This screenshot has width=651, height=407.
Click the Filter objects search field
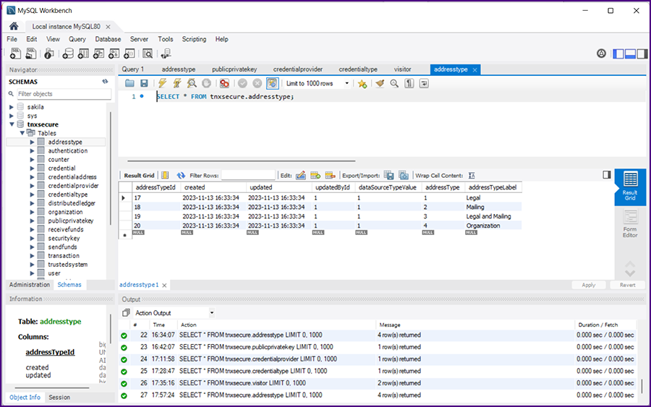64,94
